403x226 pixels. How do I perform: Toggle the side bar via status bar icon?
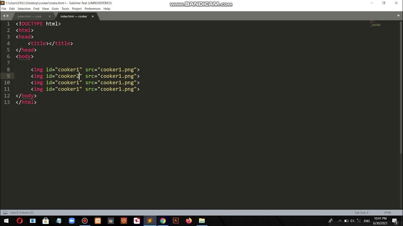tap(5, 213)
